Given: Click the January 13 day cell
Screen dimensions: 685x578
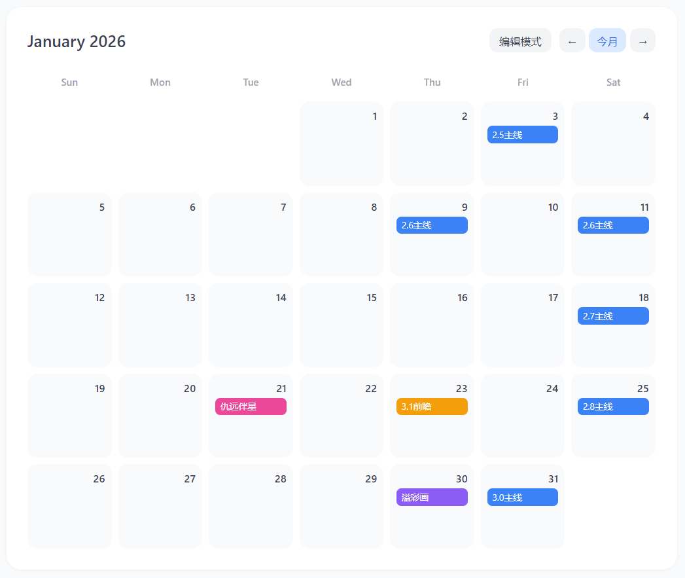Looking at the screenshot, I should (x=160, y=331).
